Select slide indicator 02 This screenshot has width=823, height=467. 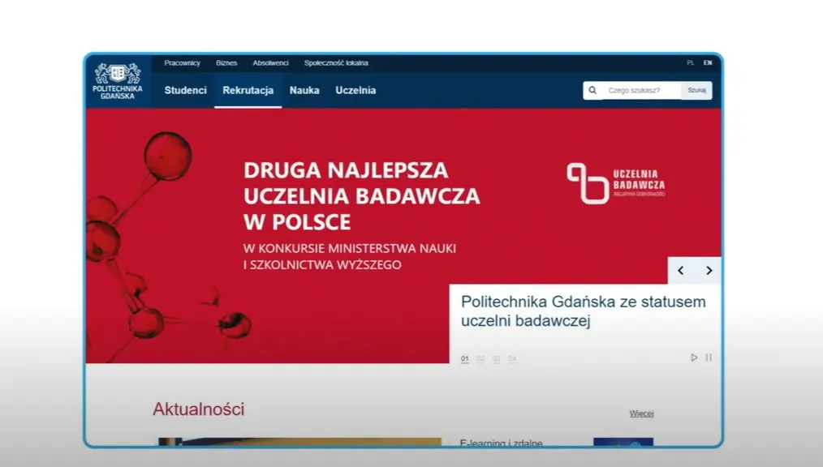pyautogui.click(x=480, y=359)
